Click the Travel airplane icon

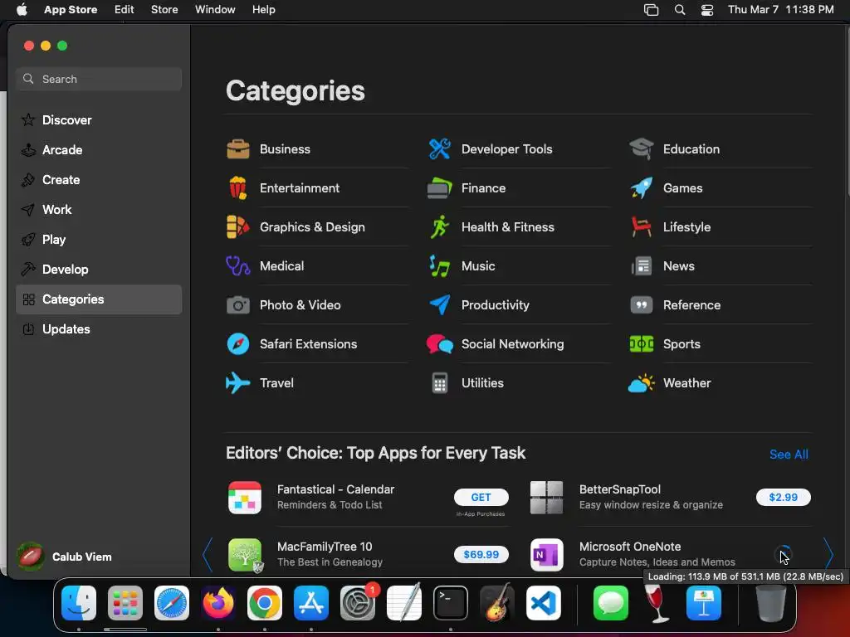(238, 383)
